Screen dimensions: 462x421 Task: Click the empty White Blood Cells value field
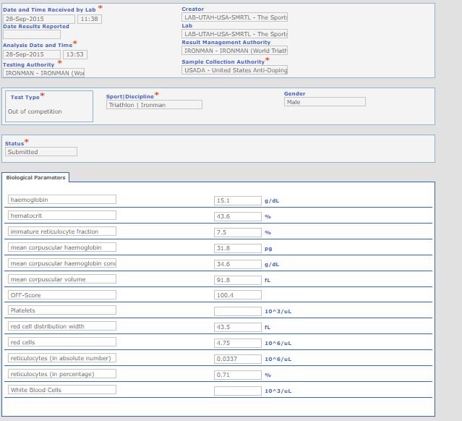(x=237, y=391)
